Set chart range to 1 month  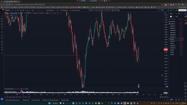(11, 97)
